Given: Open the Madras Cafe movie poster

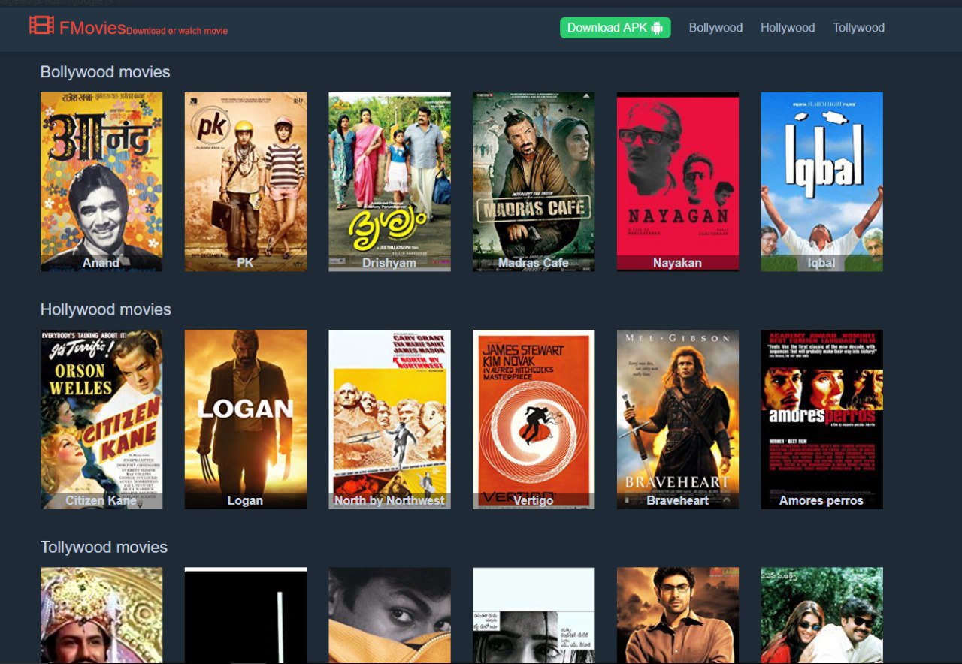Looking at the screenshot, I should click(534, 182).
